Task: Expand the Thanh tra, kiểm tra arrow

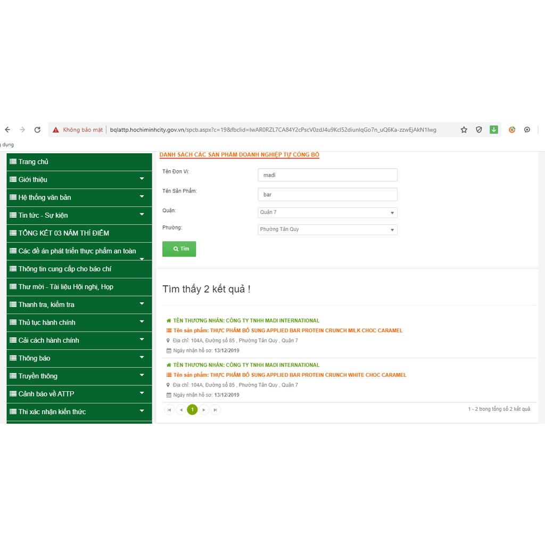Action: 142,303
